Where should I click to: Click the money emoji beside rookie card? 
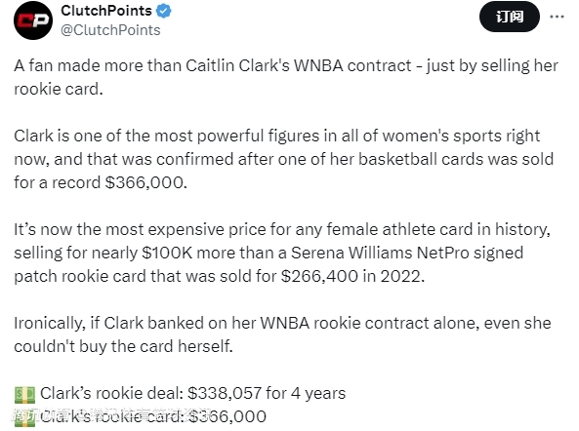[x=24, y=419]
